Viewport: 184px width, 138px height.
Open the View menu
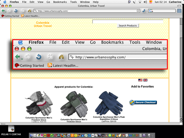click(x=40, y=2)
